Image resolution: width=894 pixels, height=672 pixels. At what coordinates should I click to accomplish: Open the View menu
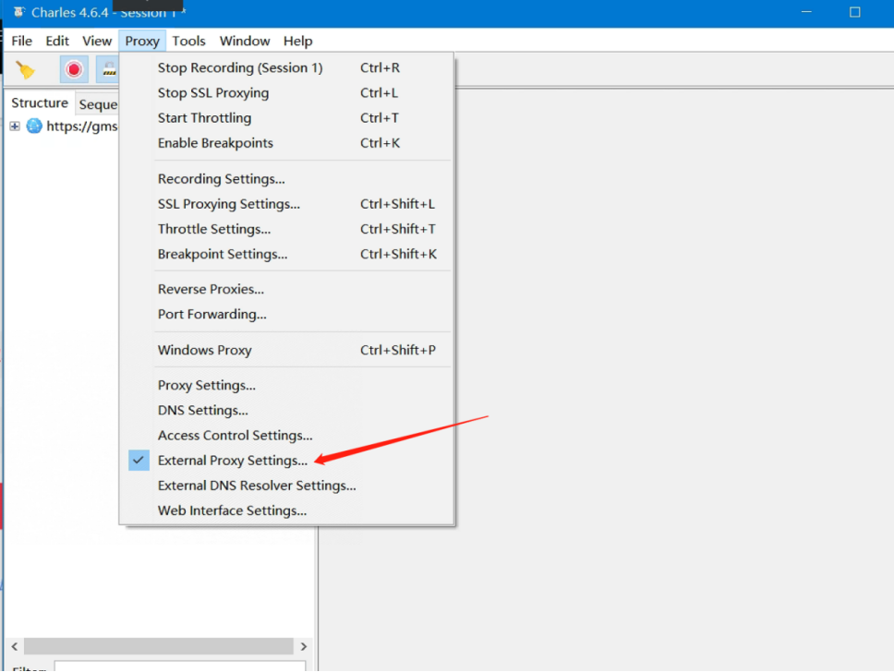click(97, 41)
